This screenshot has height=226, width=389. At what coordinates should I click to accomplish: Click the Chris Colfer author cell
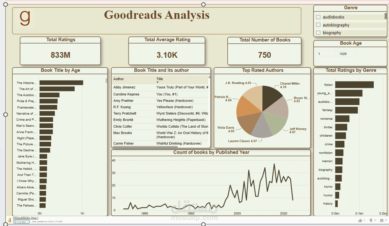tap(122, 126)
